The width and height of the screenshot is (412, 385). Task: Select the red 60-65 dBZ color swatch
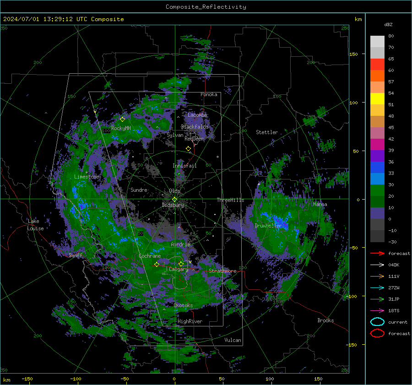(377, 65)
